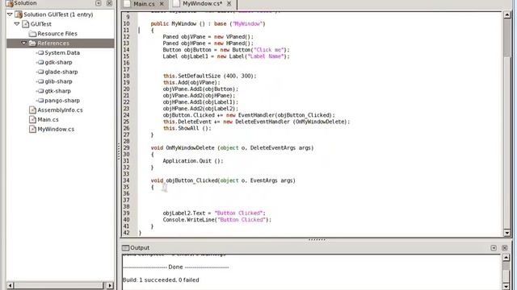The image size is (517, 290).
Task: Click the "Build: 1 succeeded, 0 failed" output line
Action: [161, 280]
